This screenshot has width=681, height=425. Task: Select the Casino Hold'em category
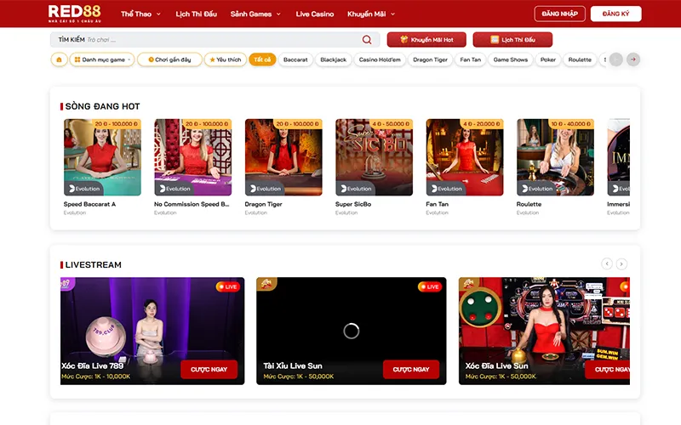(x=380, y=59)
